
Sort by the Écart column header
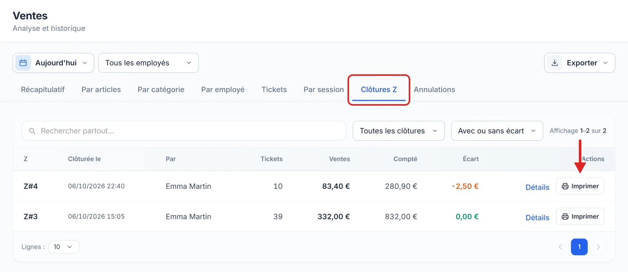pos(471,159)
